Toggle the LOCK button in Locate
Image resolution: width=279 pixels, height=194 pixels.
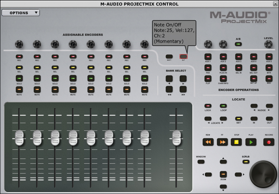tap(208, 106)
